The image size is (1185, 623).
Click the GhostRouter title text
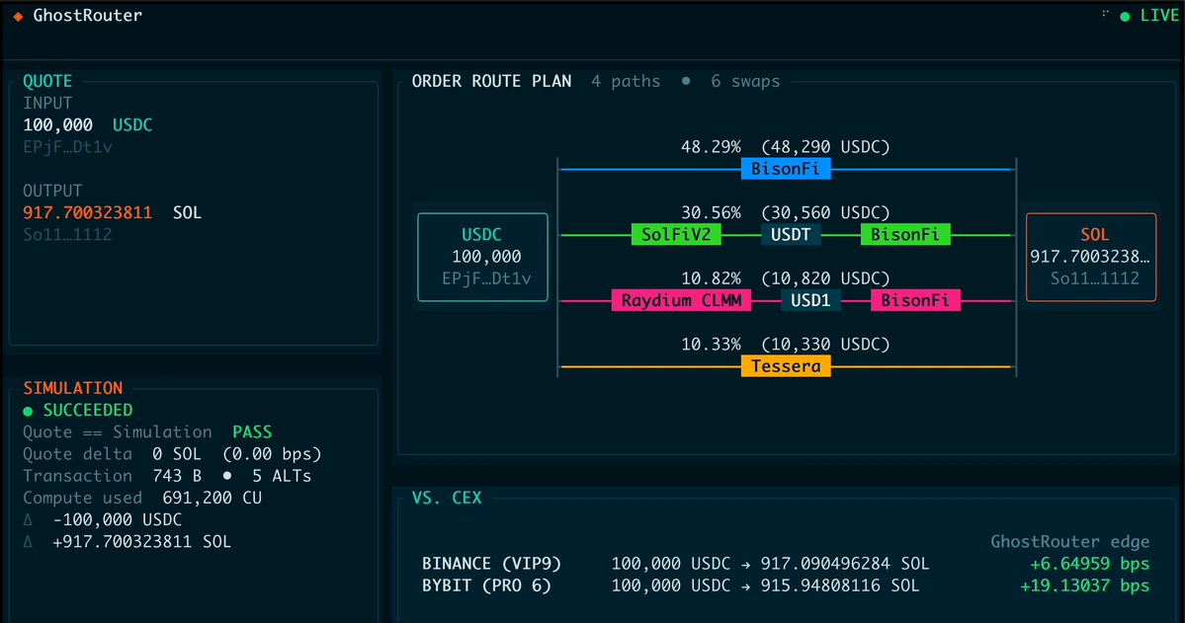point(88,15)
